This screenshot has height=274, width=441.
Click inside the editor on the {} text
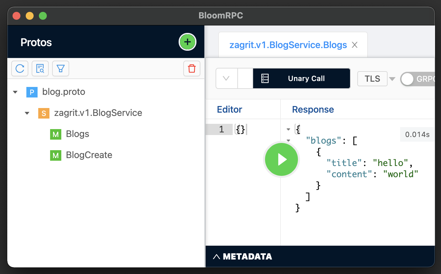(240, 130)
